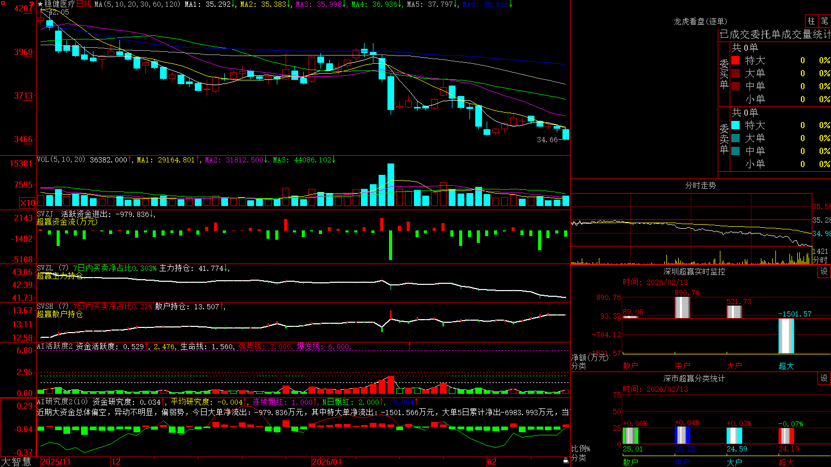831x467 pixels.
Task: Click the 2025/11 date on the time axis
Action: pos(56,462)
